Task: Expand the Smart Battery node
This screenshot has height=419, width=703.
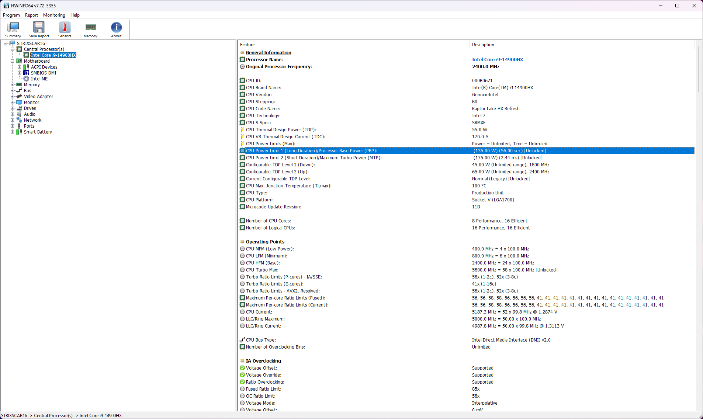Action: tap(13, 132)
